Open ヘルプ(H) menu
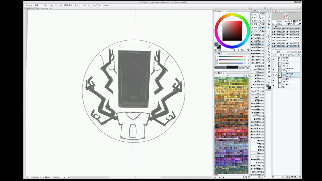322x181 pixels. (x=106, y=5)
